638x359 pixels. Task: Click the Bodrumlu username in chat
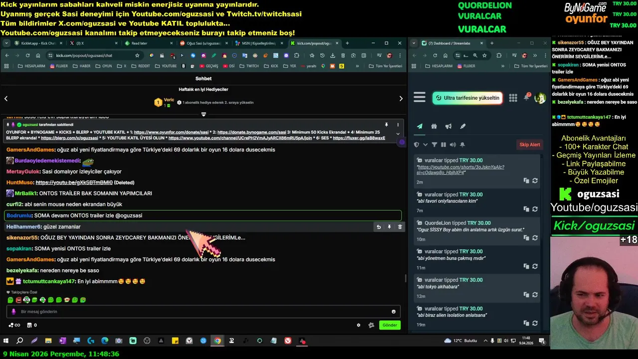pos(19,215)
